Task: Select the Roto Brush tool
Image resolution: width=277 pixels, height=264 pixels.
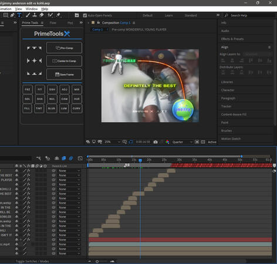Action: coord(50,15)
